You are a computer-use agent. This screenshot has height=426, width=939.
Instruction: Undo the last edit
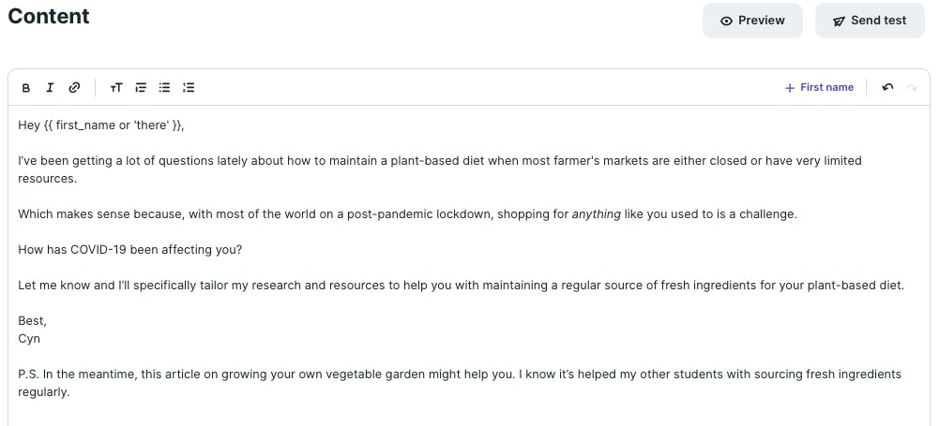887,88
